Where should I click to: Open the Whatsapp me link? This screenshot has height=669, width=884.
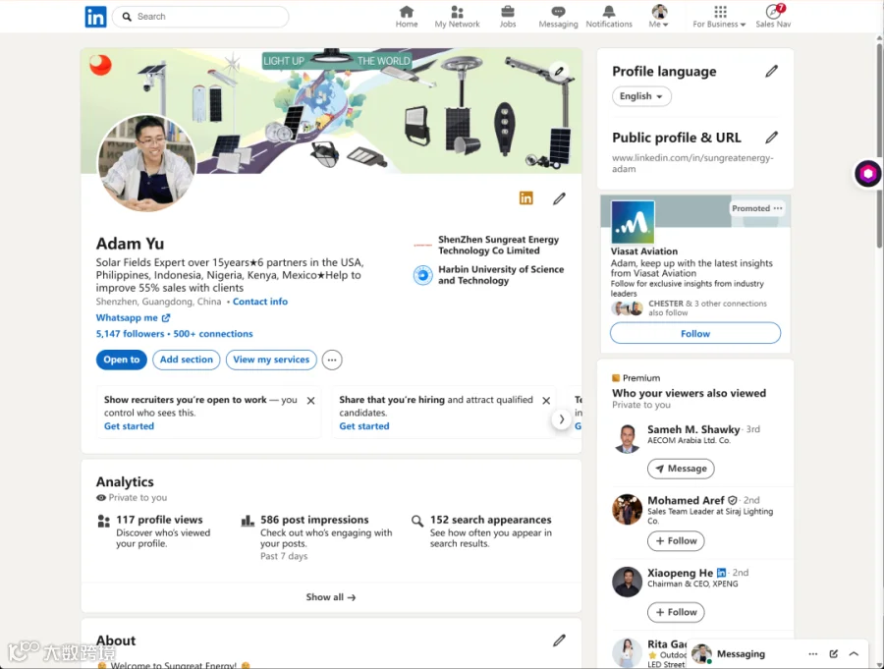point(133,317)
